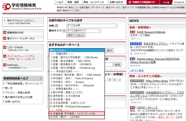Open the ヘルプ tab in top navigation
This screenshot has width=186, height=121.
point(60,2)
